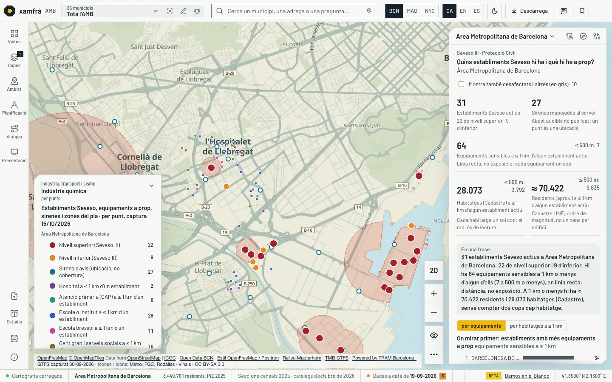The height and width of the screenshot is (382, 612).
Task: Select the 'per equipaments' tab
Action: 481,326
